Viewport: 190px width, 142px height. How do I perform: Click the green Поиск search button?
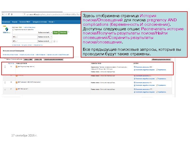click(x=56, y=33)
